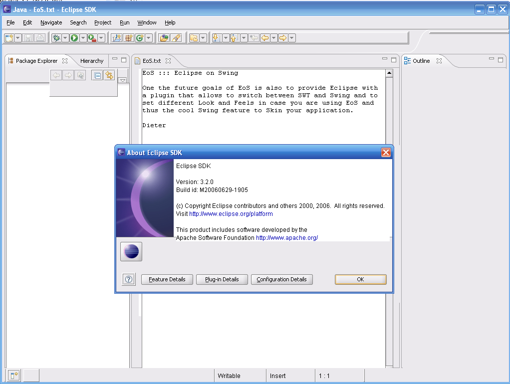This screenshot has width=510, height=384.
Task: Minimize the Package Explorer panel
Action: coord(115,59)
